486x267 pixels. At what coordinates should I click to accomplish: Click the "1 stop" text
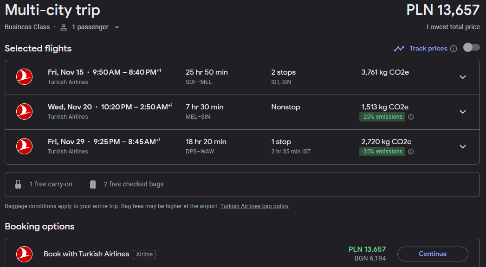281,142
